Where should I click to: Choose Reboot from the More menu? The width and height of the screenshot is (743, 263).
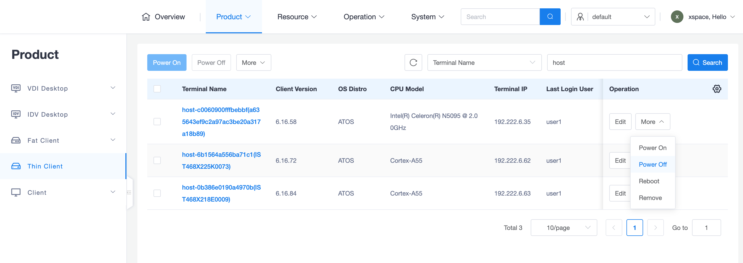tap(649, 181)
